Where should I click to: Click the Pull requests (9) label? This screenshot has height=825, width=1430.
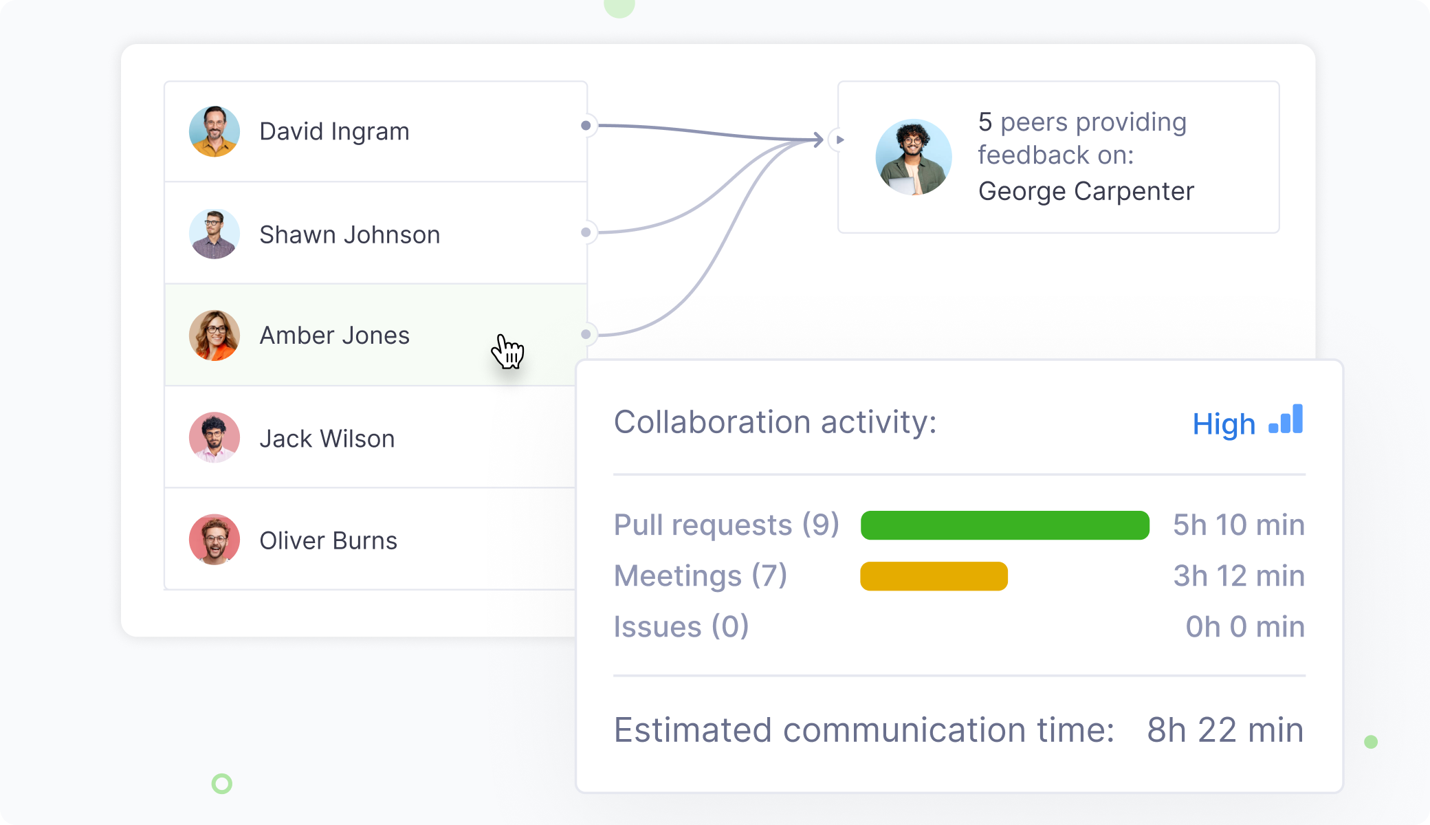click(x=726, y=525)
